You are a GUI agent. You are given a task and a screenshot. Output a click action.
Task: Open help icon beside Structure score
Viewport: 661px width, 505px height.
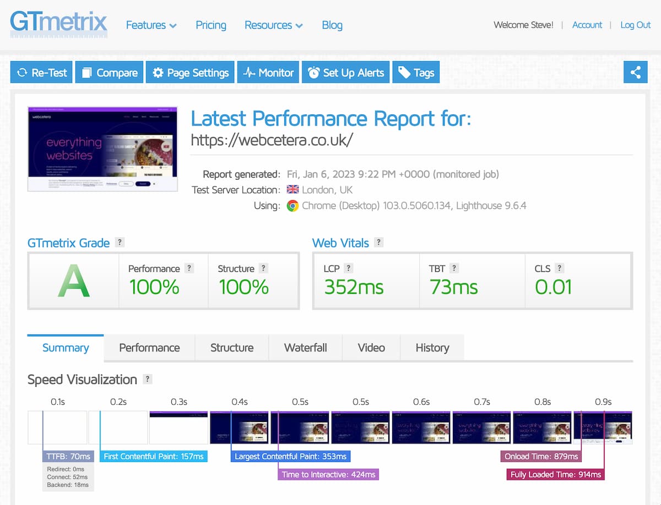(263, 268)
